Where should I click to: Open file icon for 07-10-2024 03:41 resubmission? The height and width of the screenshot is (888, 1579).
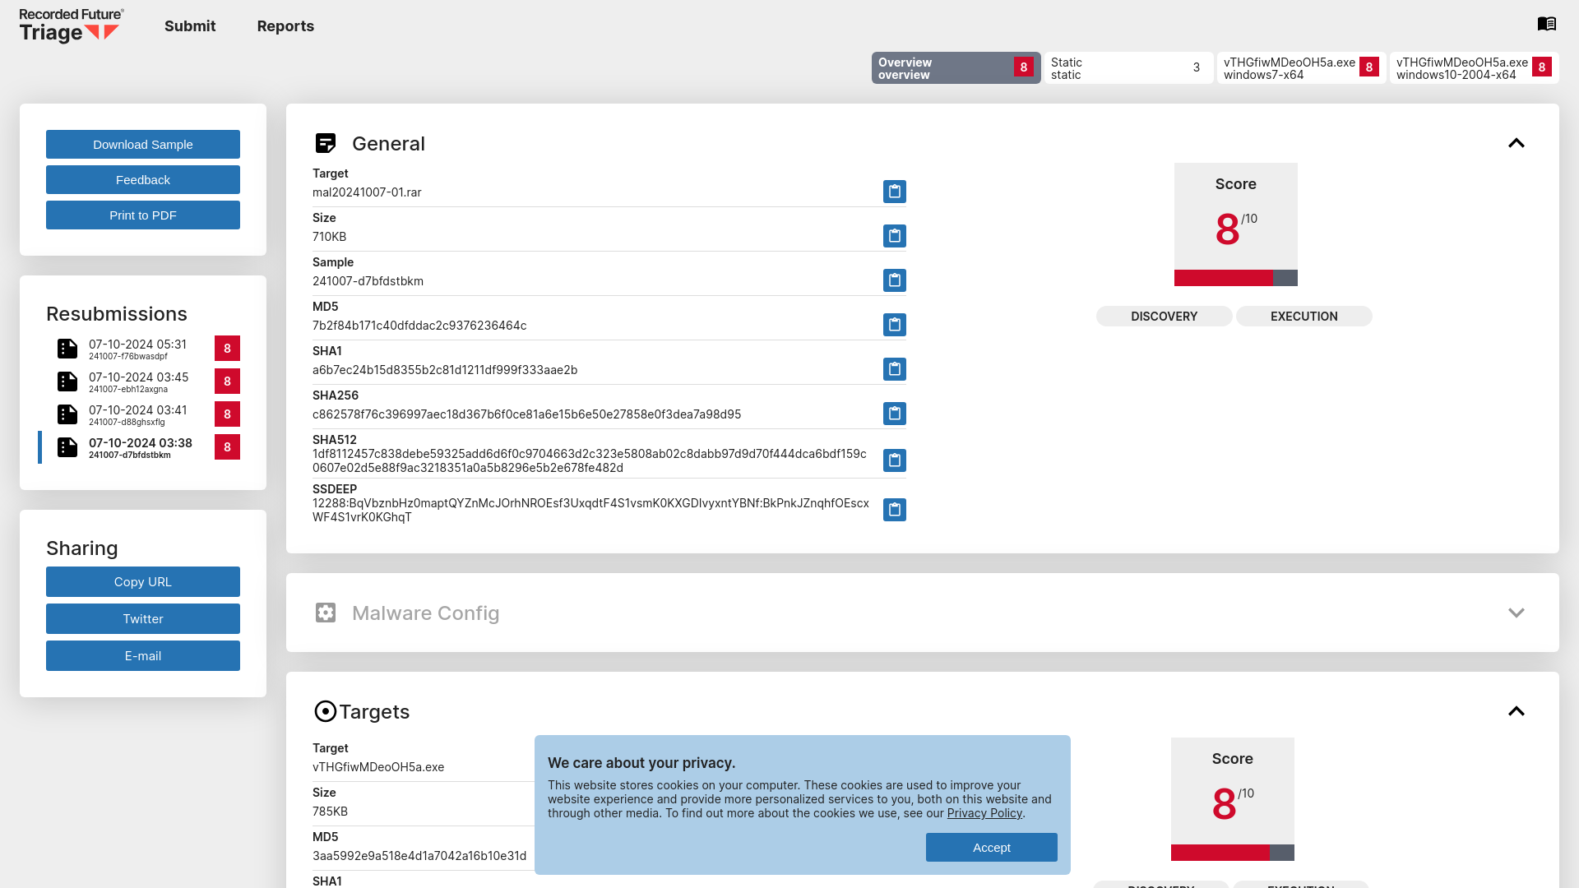pos(67,414)
